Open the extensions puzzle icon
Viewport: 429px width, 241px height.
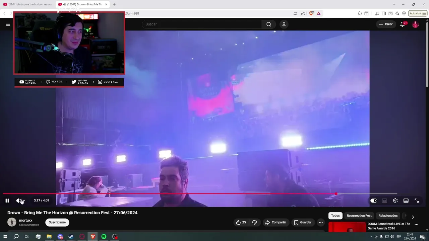tap(360, 13)
